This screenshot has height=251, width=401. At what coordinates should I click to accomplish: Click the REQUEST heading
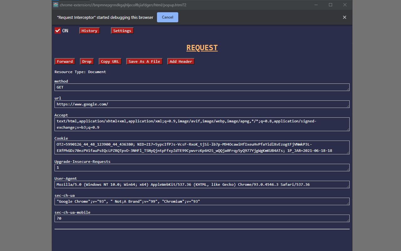tap(202, 48)
